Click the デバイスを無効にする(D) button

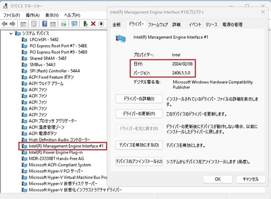click(x=139, y=145)
